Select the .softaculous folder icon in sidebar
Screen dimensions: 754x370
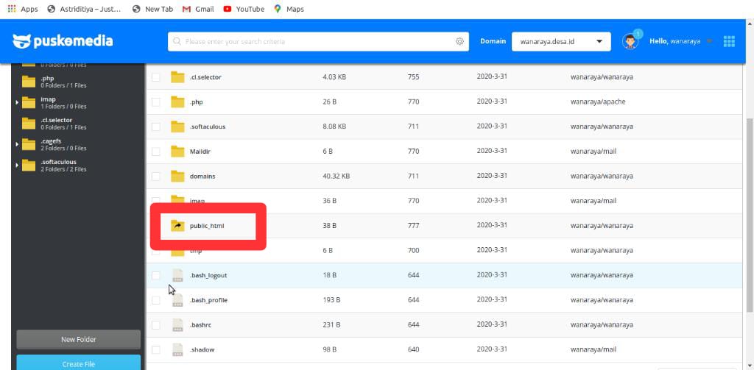(x=29, y=166)
